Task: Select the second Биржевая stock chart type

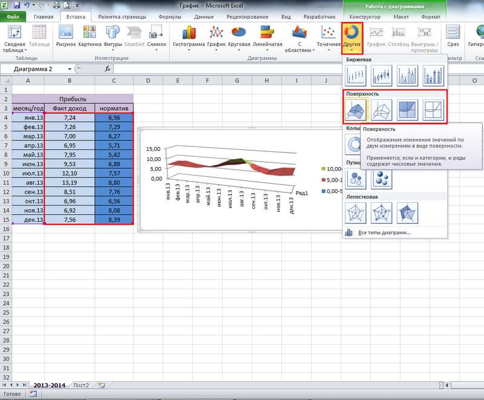Action: click(x=382, y=75)
